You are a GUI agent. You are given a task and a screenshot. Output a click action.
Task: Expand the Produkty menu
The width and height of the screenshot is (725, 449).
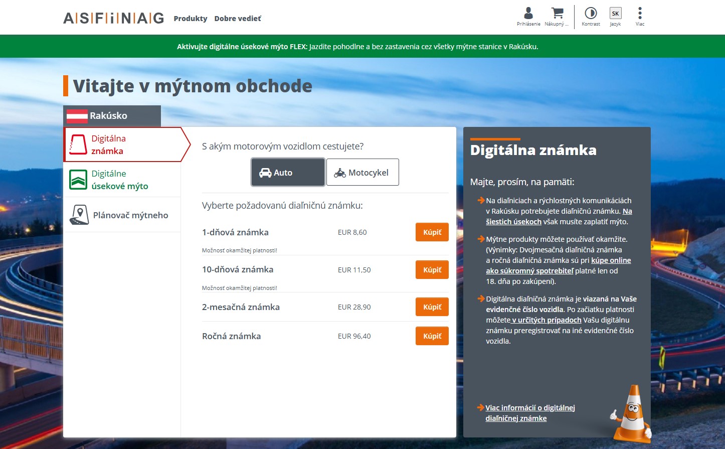191,18
